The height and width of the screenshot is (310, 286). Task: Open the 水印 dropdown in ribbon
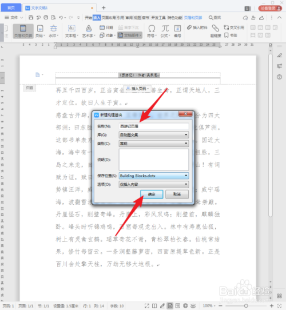click(x=53, y=31)
